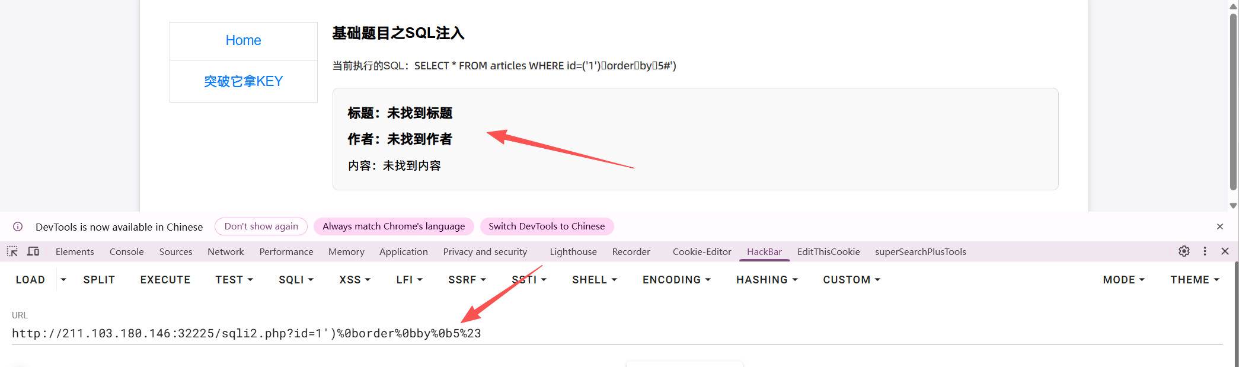Toggle the device toolbar icon

33,251
